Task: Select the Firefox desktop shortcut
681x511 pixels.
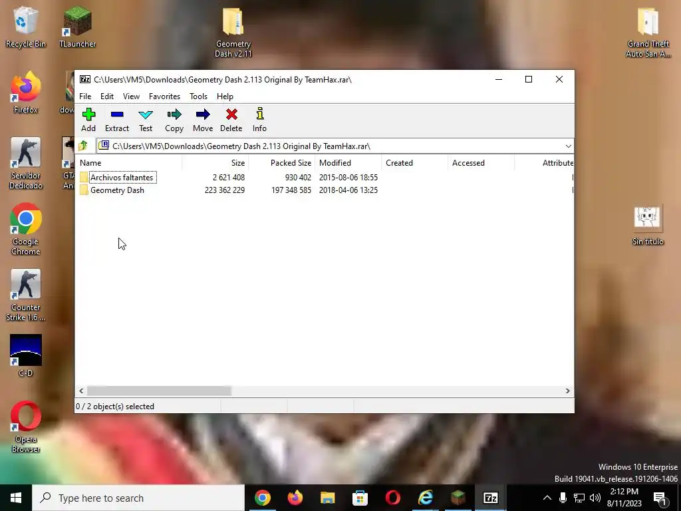Action: (x=26, y=92)
